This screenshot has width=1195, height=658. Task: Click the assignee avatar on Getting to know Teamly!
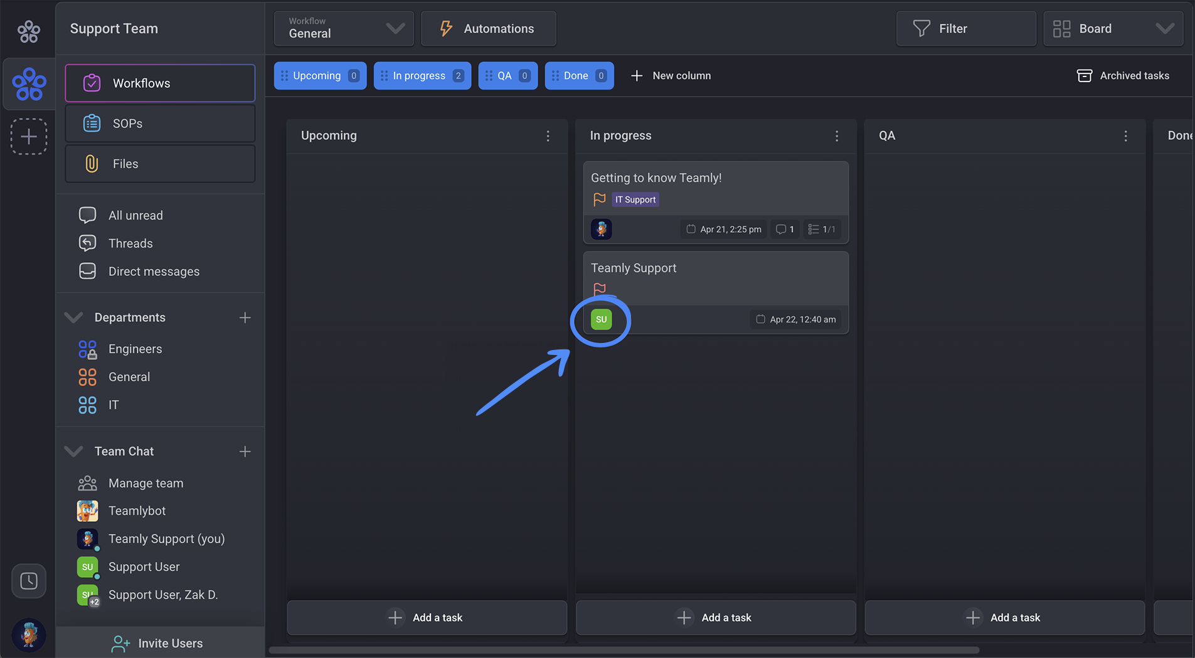(601, 229)
